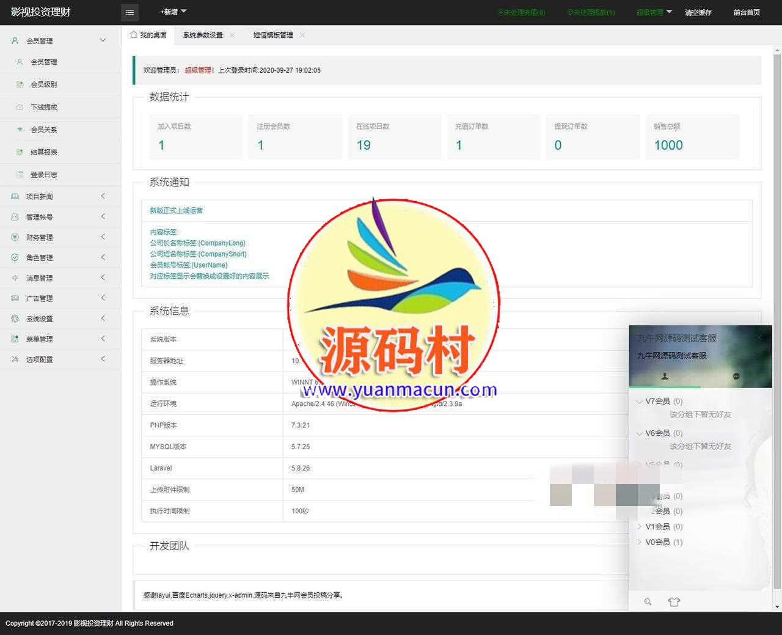Expand the V0会员 group

(640, 542)
